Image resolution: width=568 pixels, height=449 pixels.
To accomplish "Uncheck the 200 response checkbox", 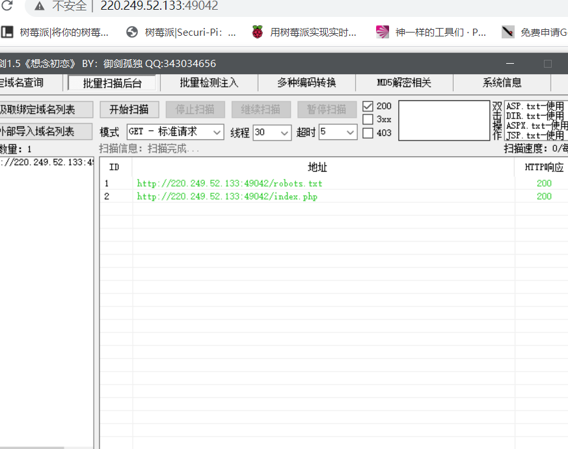I will click(x=368, y=106).
